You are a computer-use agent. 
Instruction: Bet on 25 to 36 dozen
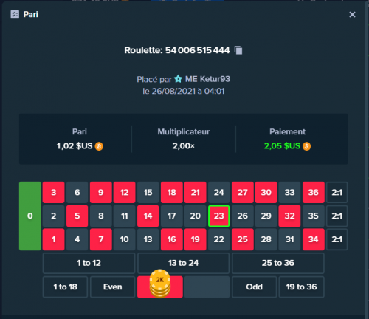(278, 263)
